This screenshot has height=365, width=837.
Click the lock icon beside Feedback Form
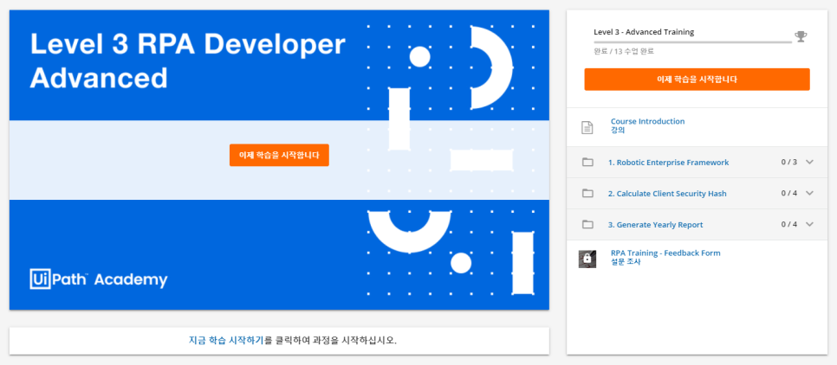(587, 259)
